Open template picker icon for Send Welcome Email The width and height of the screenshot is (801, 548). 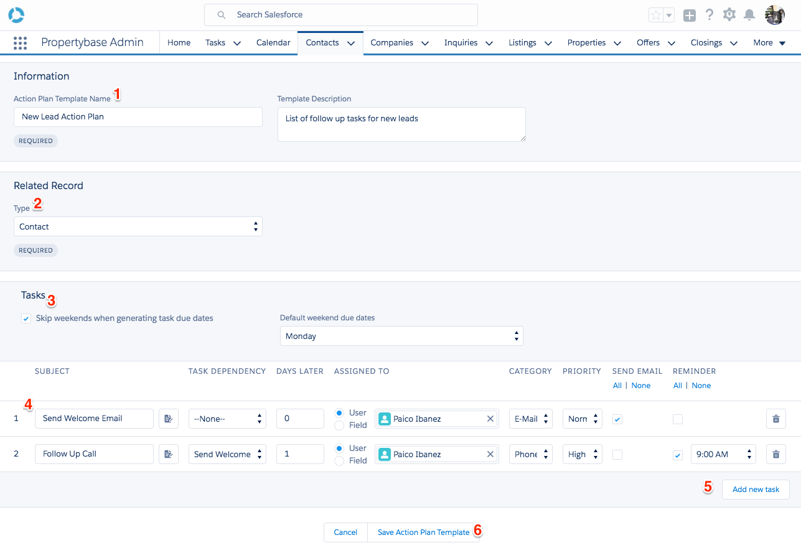point(168,419)
